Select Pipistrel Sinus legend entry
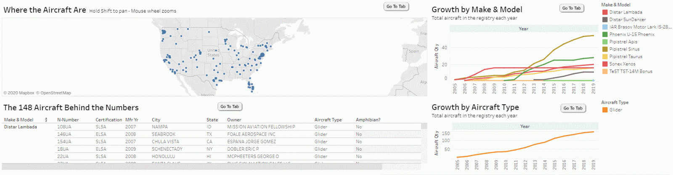 pyautogui.click(x=624, y=49)
